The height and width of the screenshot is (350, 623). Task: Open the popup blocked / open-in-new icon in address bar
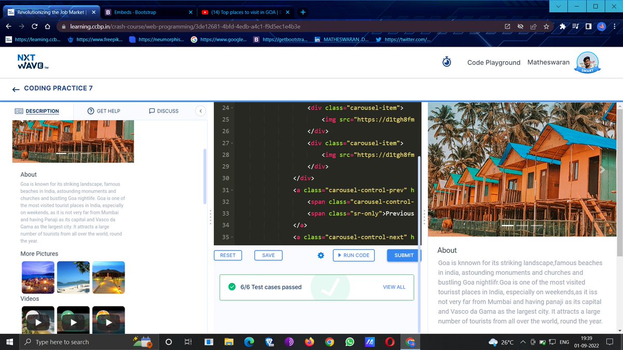[507, 26]
